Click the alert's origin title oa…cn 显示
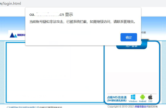Screen dimensions: 166x108 pyautogui.click(x=51, y=14)
